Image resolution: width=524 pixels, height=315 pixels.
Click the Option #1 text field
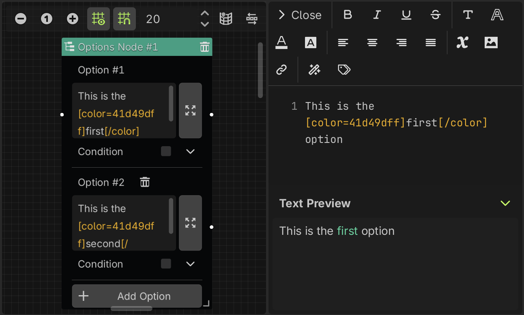pyautogui.click(x=124, y=111)
